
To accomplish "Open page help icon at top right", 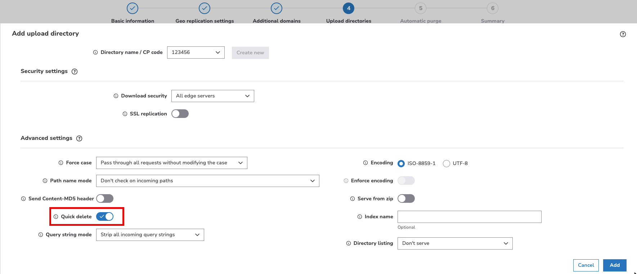I will [x=623, y=34].
